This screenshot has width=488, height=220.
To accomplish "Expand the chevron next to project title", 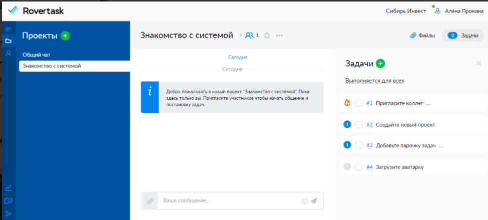I will click(240, 36).
